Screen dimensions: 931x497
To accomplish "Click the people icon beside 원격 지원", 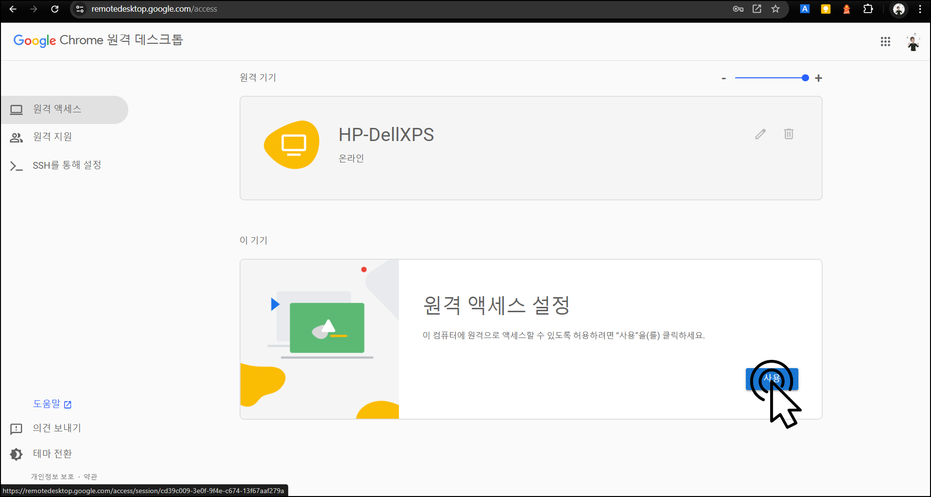I will (17, 138).
